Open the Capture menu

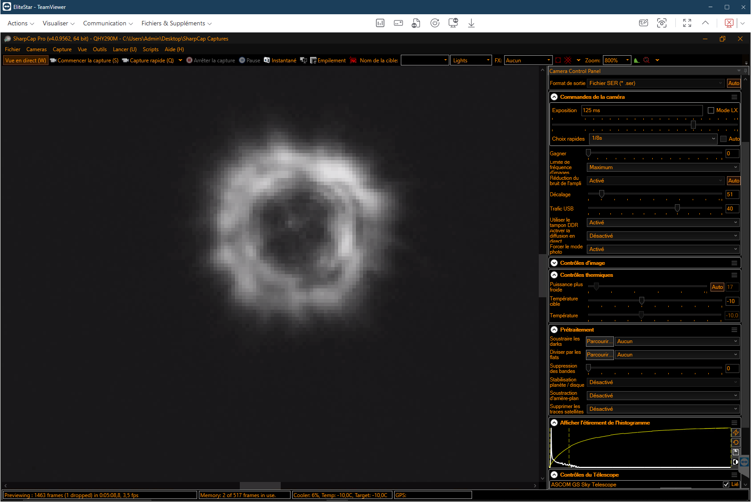click(62, 49)
